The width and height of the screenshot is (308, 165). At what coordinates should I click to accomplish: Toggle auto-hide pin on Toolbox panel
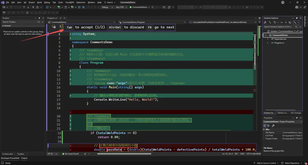(x=39, y=18)
